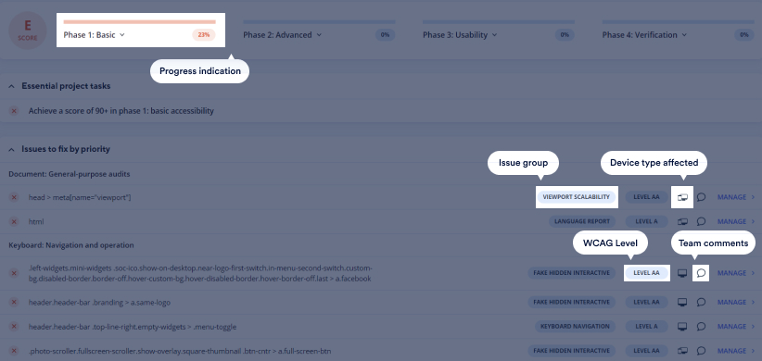
Task: Open team comments for the html issue
Action: (x=701, y=221)
